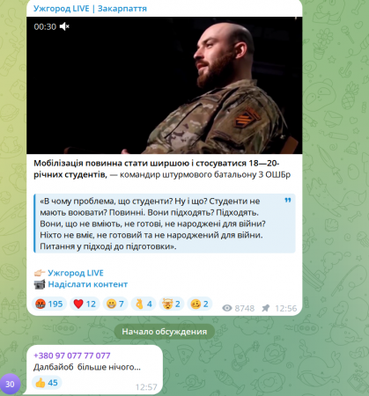Unmute the video via speaker icon

[x=64, y=26]
